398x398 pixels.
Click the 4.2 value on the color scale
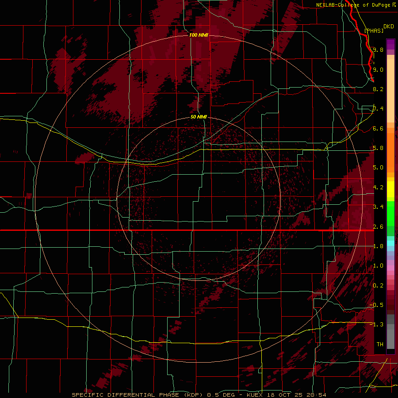(378, 188)
